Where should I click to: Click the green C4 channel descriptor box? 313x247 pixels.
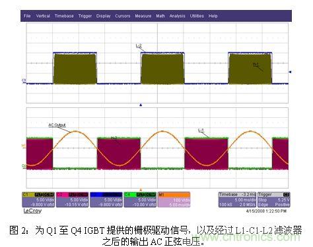(140, 200)
